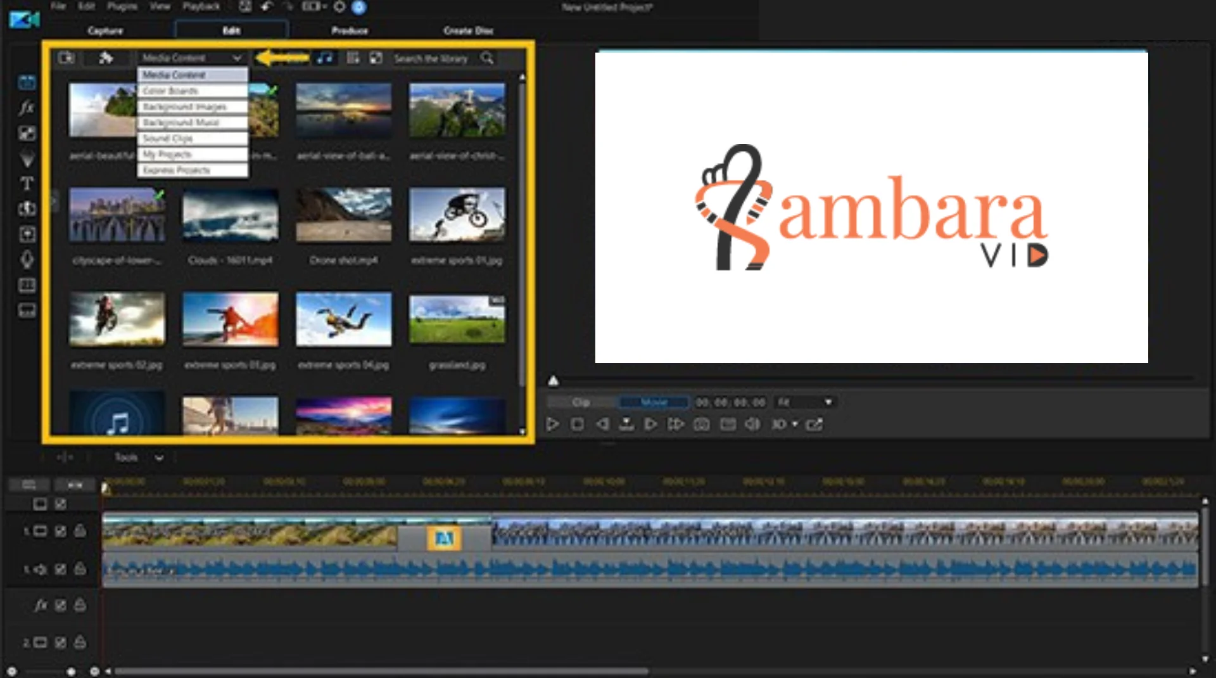The width and height of the screenshot is (1216, 678).
Task: Lock video track 2
Action: point(80,642)
